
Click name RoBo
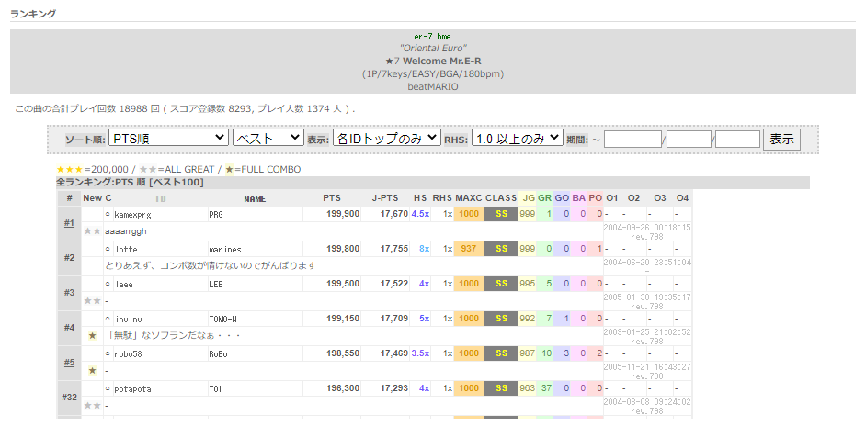[218, 353]
